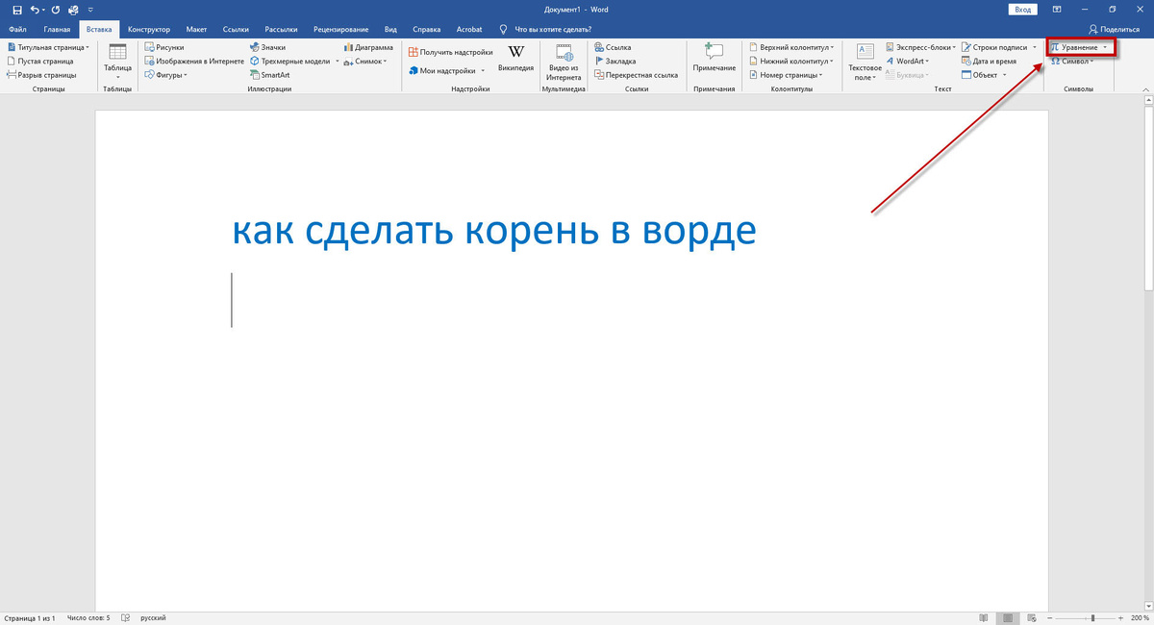Click Страница 1 из 1 in status bar

[30, 617]
